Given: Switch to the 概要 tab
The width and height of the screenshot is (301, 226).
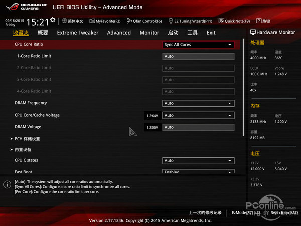Looking at the screenshot, I should click(x=43, y=33).
